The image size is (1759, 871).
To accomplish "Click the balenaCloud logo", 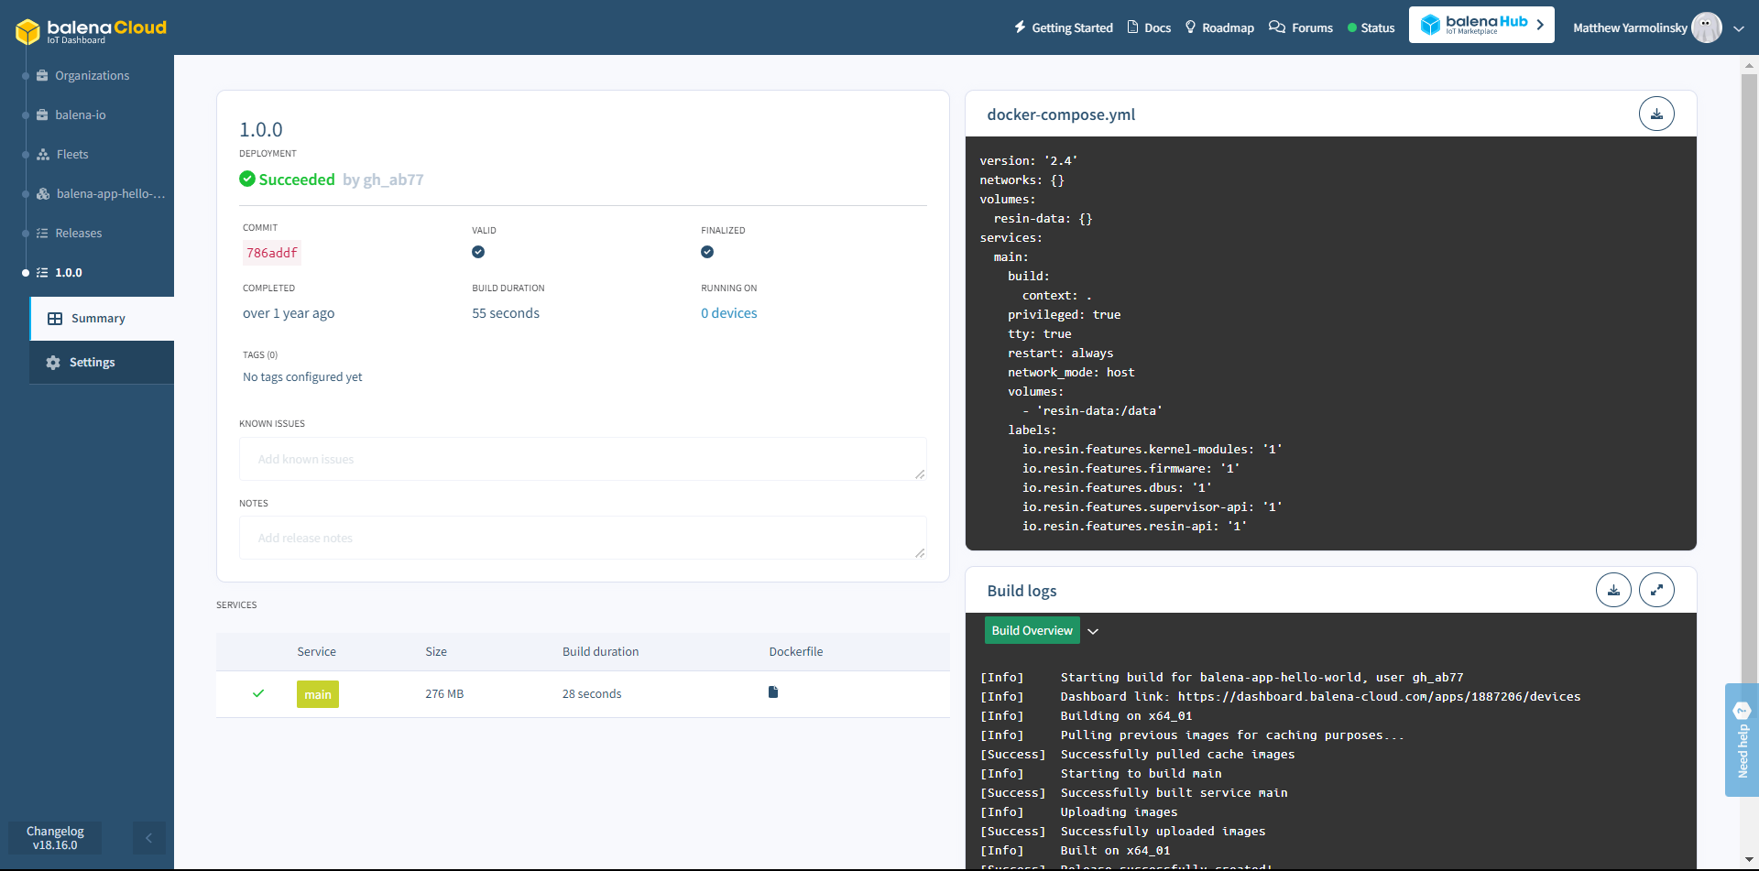I will pyautogui.click(x=91, y=30).
